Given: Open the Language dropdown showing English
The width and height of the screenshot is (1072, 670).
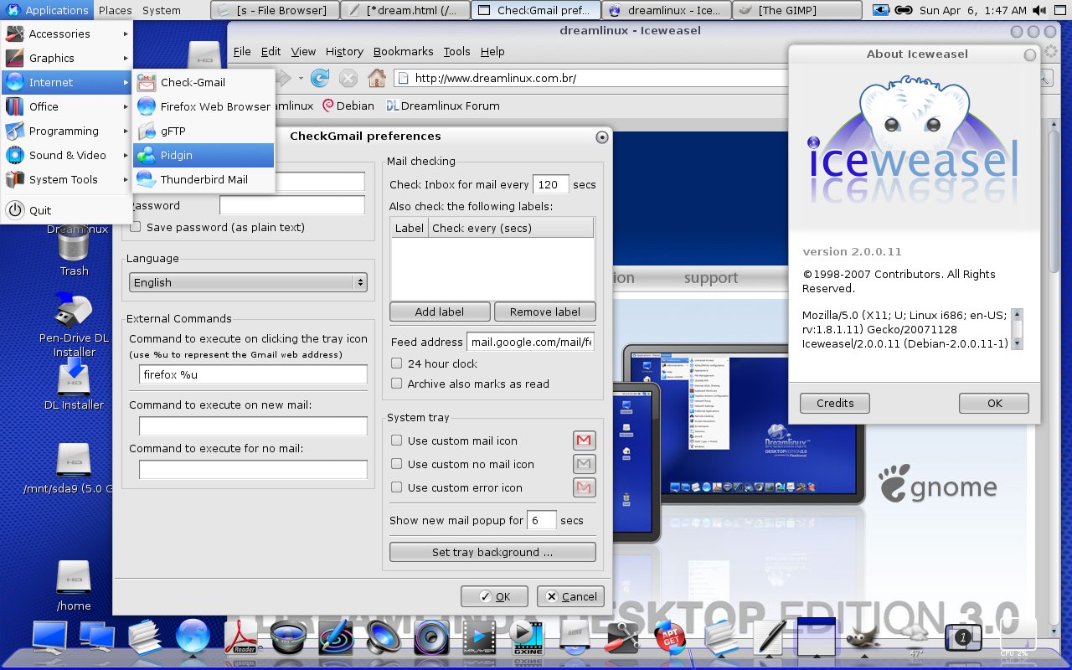Looking at the screenshot, I should [248, 282].
